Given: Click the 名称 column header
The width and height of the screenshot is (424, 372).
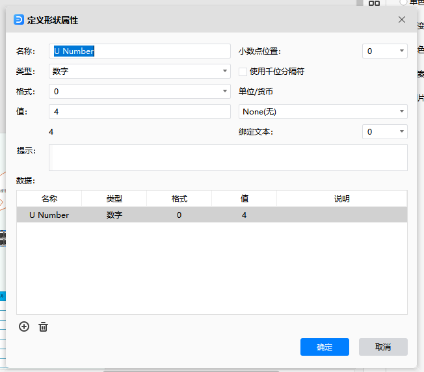Looking at the screenshot, I should [49, 199].
